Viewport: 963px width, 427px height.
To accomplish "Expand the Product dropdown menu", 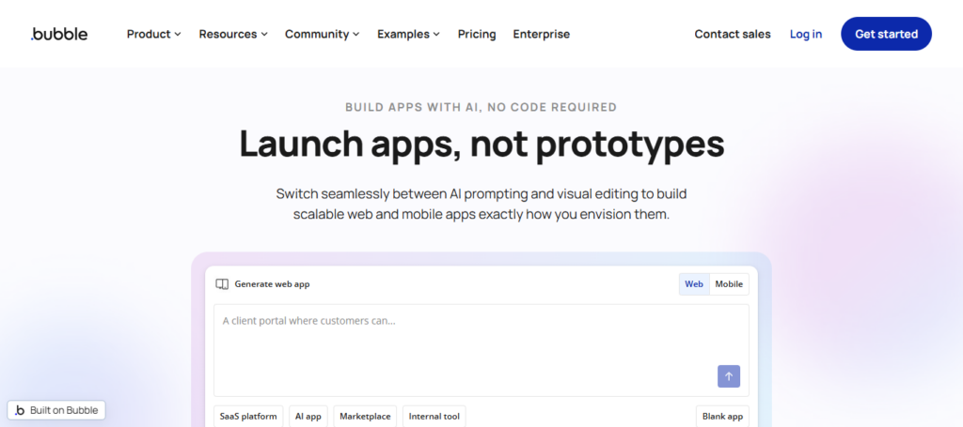I will pos(153,35).
